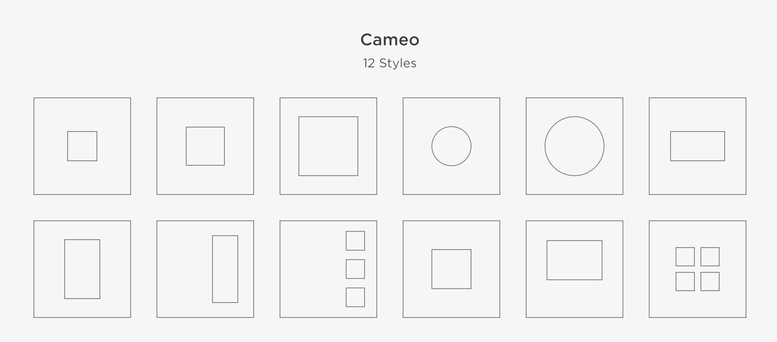777x342 pixels.
Task: Pick the large landscape rectangle cameo style
Action: point(574,260)
